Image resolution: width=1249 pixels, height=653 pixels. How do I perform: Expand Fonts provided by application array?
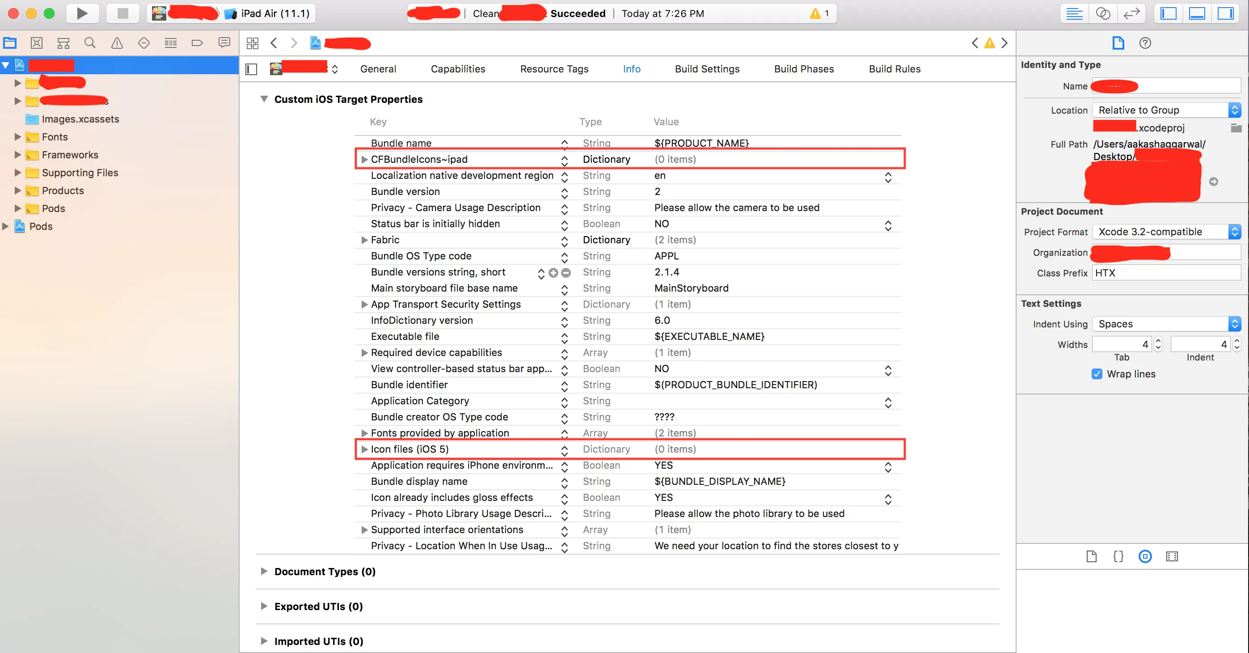coord(364,433)
